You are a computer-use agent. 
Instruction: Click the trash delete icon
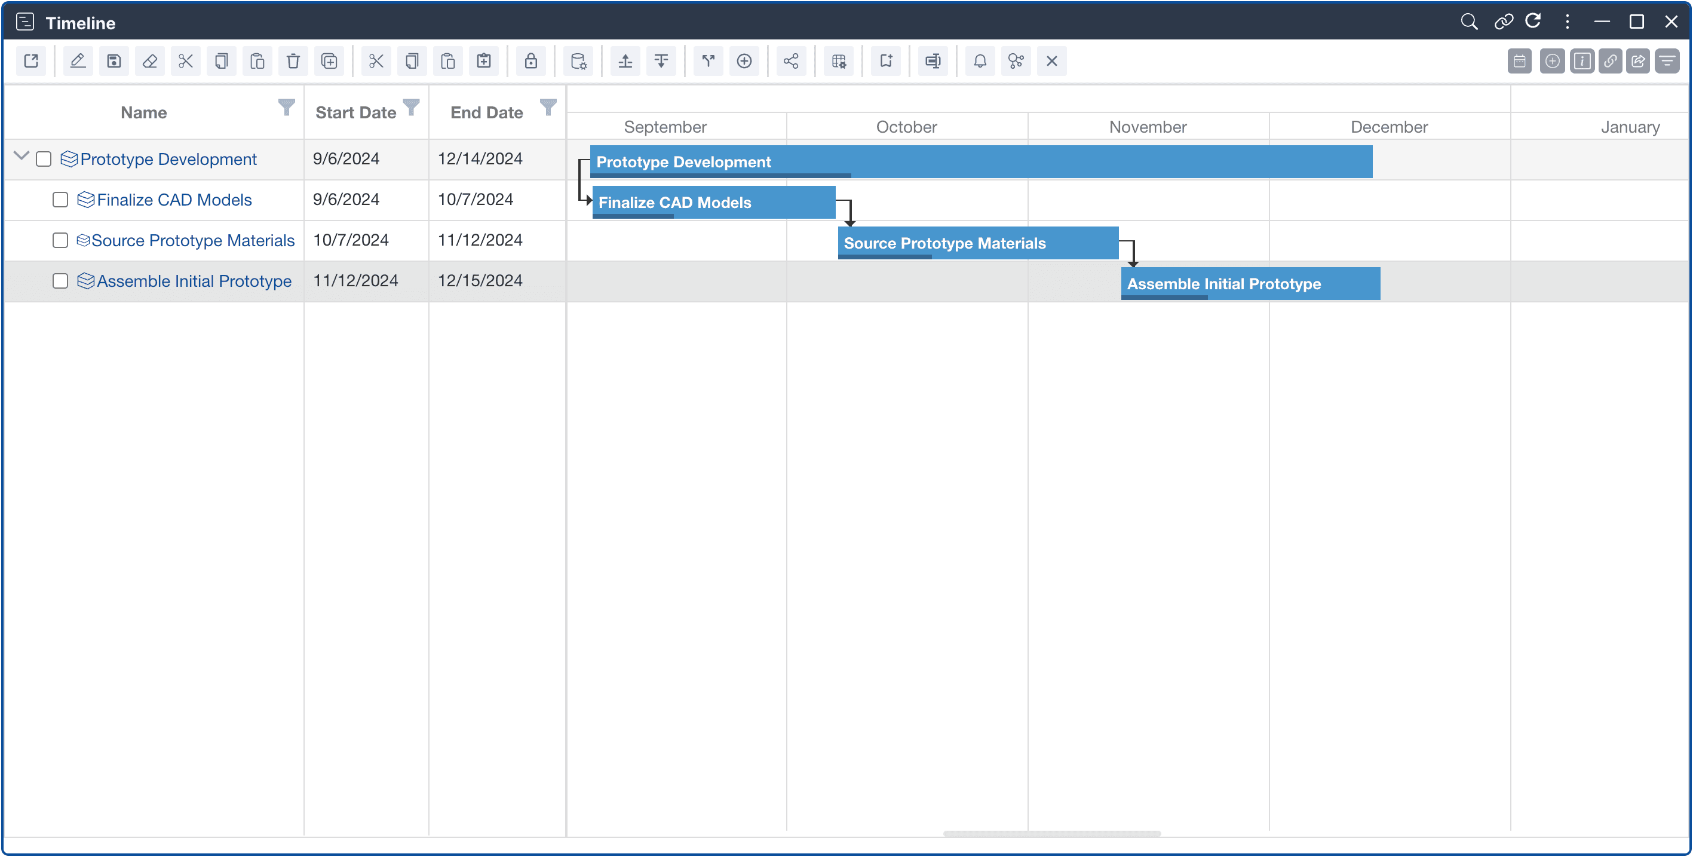point(293,61)
